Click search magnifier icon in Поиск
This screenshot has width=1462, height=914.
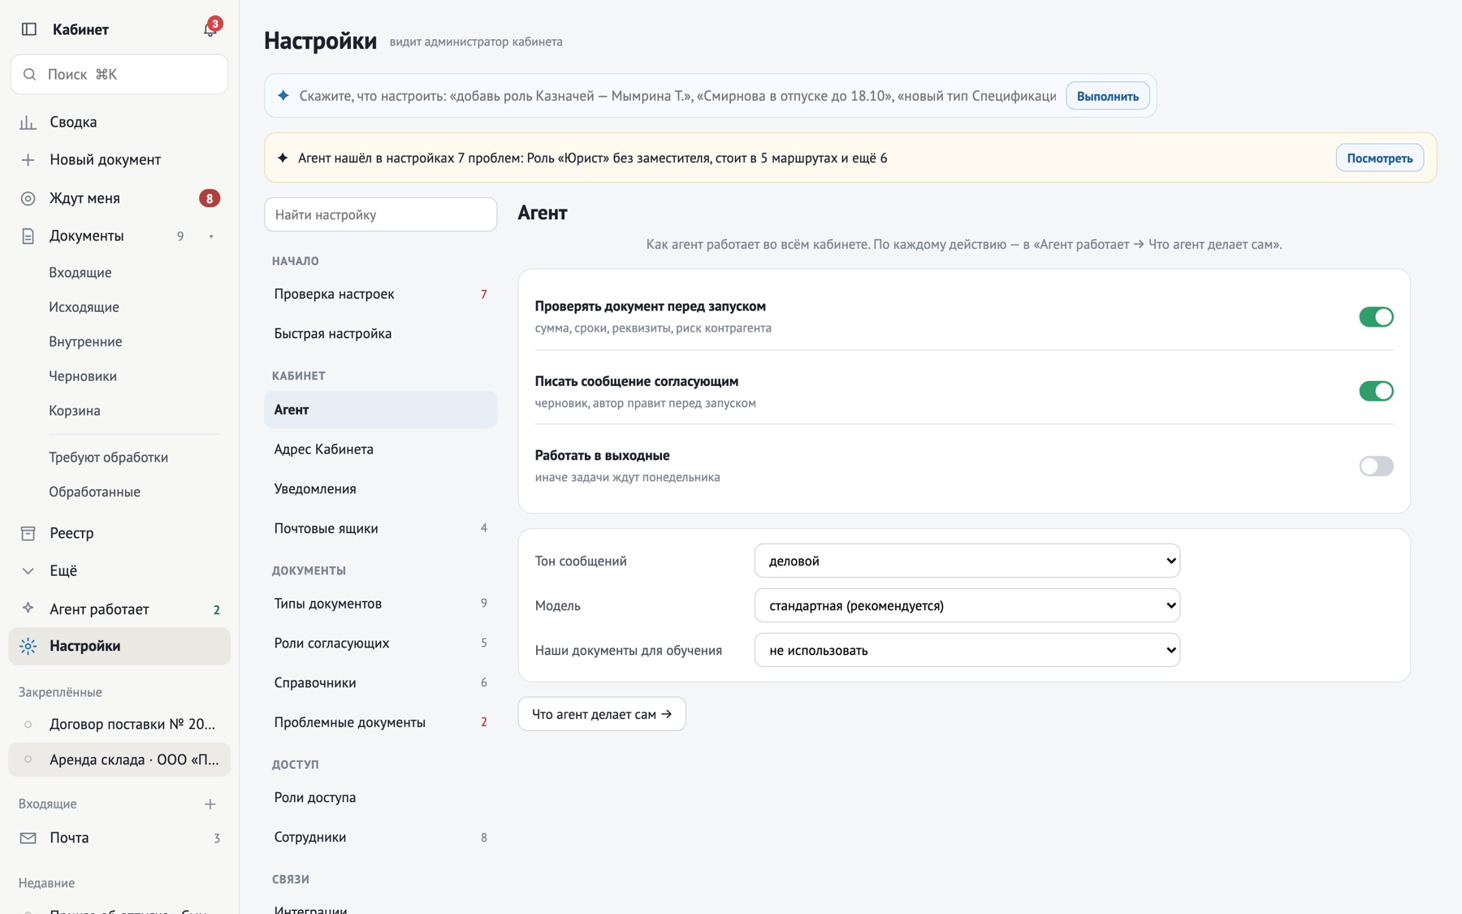(29, 75)
